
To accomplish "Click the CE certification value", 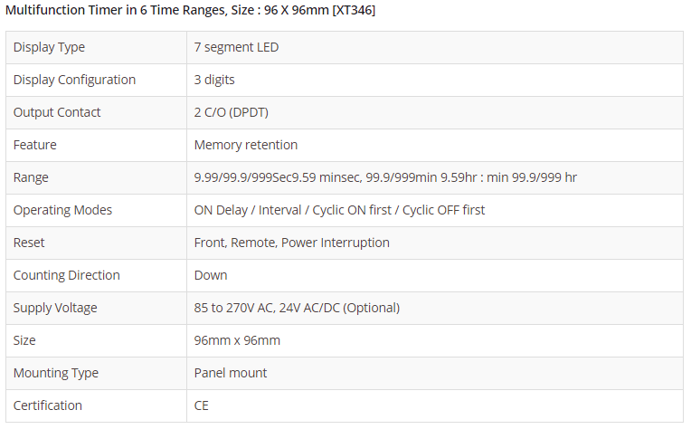I will tap(202, 405).
